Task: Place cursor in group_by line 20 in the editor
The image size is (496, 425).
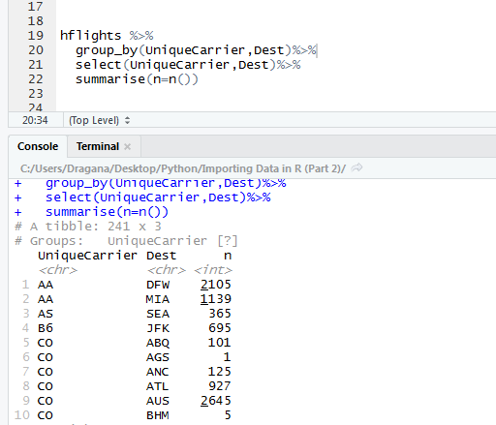Action: 196,50
